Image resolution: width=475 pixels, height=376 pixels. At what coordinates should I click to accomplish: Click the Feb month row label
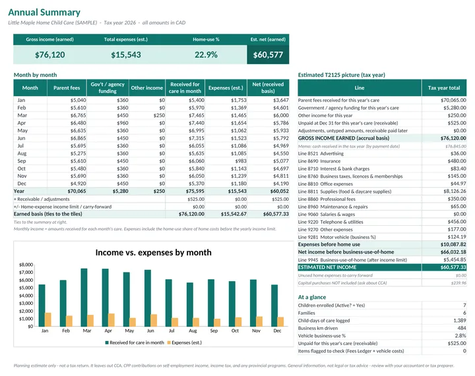click(22, 107)
